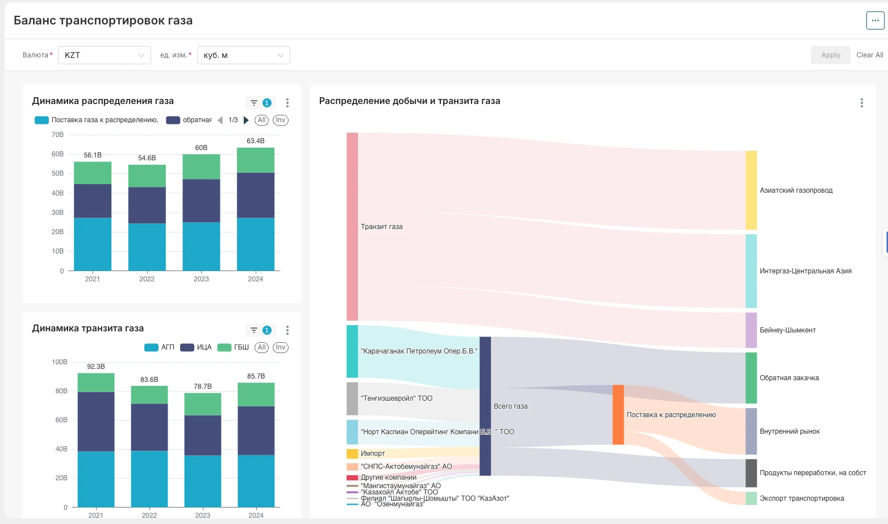888x524 pixels.
Task: Toggle АГП legend series in transit chart
Action: coord(159,347)
